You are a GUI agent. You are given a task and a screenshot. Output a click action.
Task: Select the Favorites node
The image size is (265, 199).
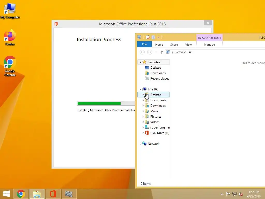[x=154, y=62]
